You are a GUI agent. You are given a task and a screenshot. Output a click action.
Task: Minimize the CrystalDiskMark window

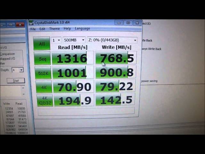pyautogui.click(x=119, y=23)
